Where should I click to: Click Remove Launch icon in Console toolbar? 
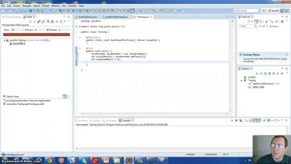[x=236, y=121]
